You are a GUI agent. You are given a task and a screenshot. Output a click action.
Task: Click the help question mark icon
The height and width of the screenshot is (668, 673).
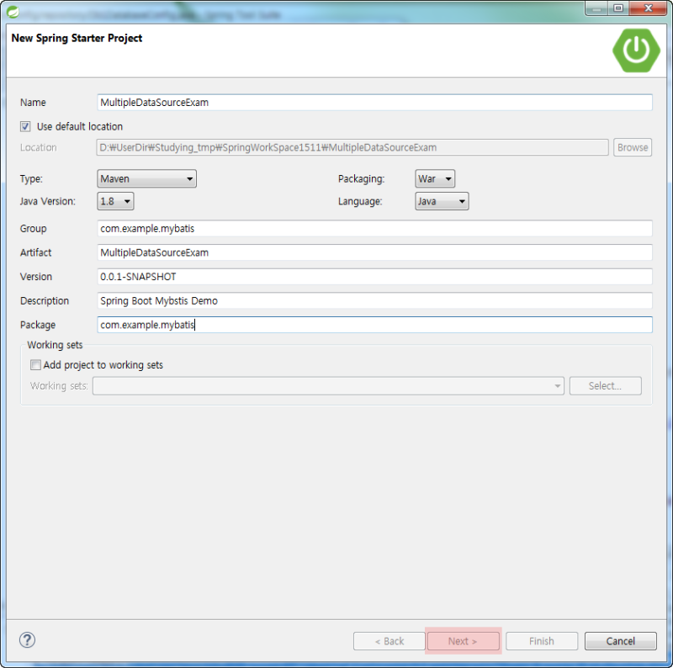[x=27, y=640]
